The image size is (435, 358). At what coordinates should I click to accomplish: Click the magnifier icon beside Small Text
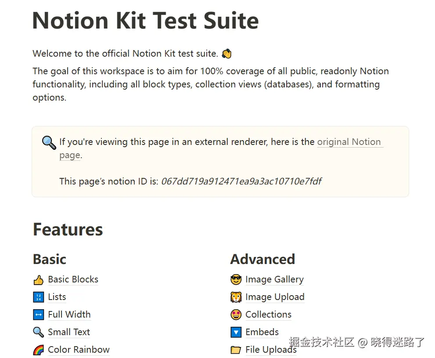click(x=38, y=332)
